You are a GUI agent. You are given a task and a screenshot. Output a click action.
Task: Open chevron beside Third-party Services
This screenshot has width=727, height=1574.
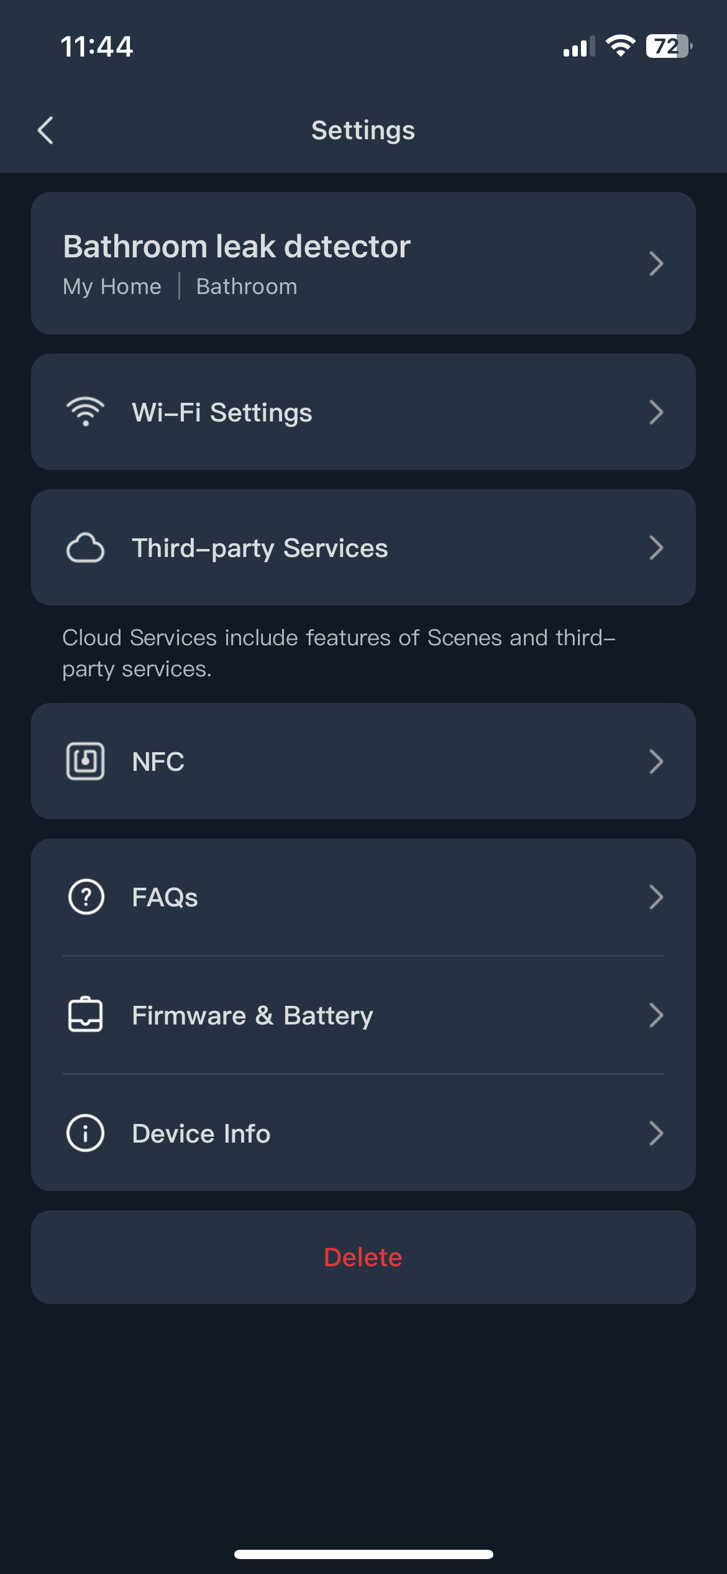[656, 548]
